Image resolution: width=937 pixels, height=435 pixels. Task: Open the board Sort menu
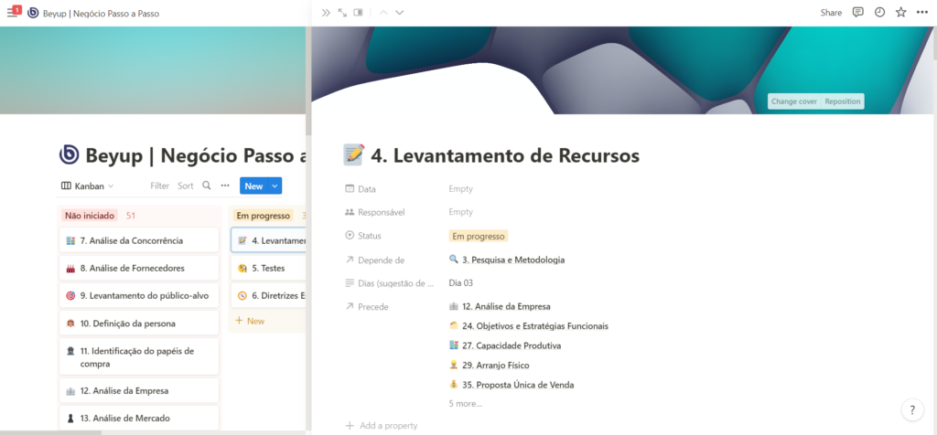(x=186, y=186)
